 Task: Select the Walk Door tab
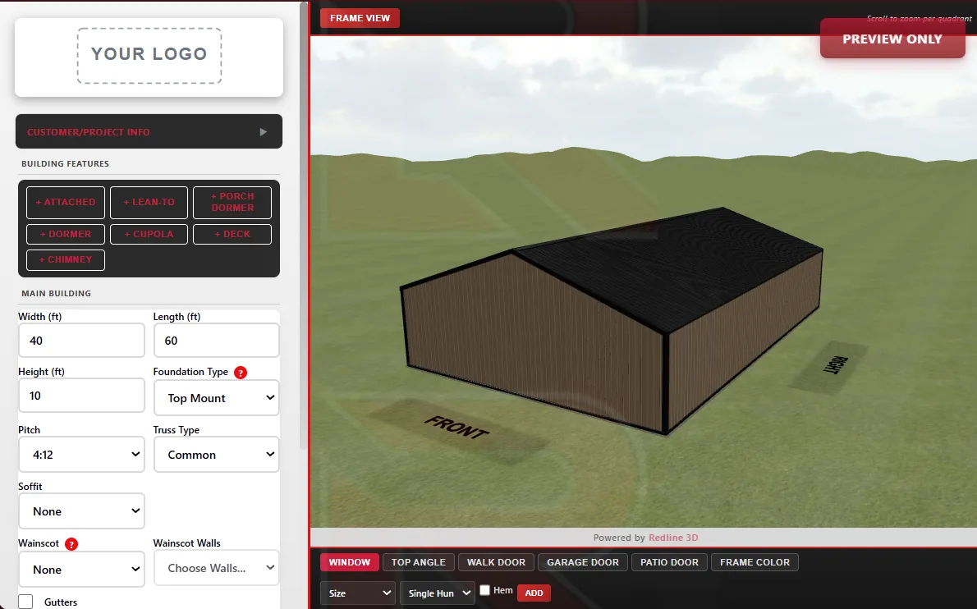click(x=496, y=562)
